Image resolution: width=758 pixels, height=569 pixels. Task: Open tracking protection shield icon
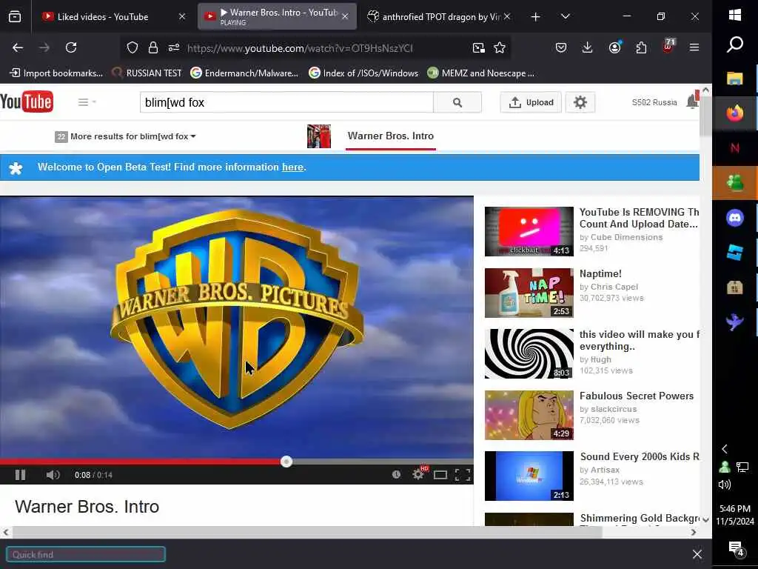(x=133, y=47)
